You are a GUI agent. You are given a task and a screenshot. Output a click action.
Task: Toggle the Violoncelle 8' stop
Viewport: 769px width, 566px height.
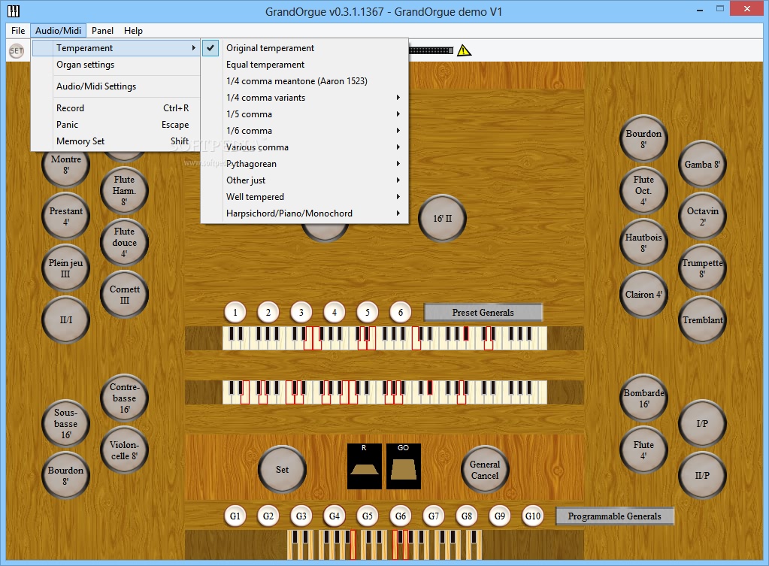pyautogui.click(x=124, y=449)
